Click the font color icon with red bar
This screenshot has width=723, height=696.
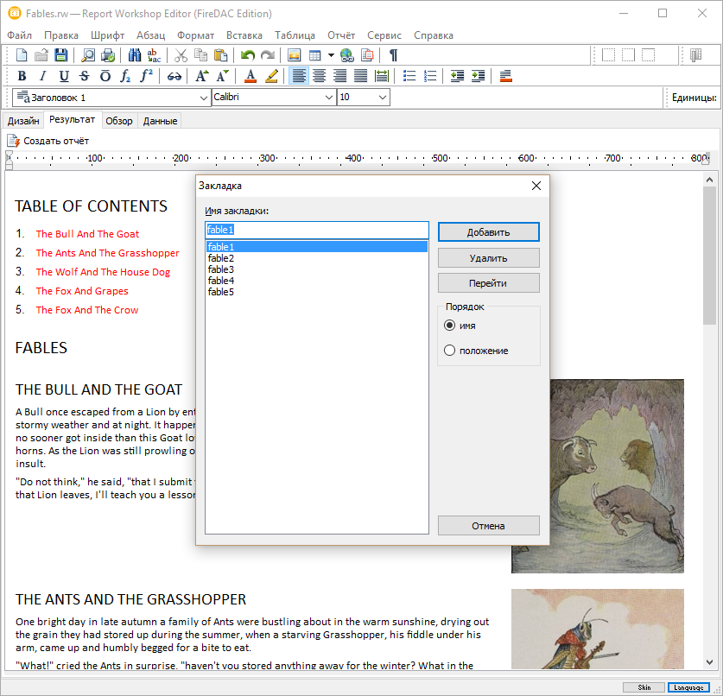[x=251, y=76]
